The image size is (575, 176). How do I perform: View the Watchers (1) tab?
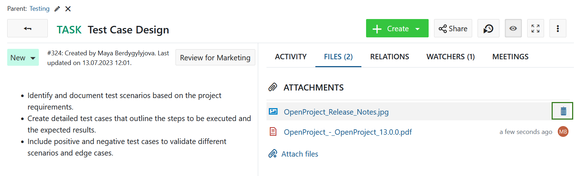pos(450,57)
